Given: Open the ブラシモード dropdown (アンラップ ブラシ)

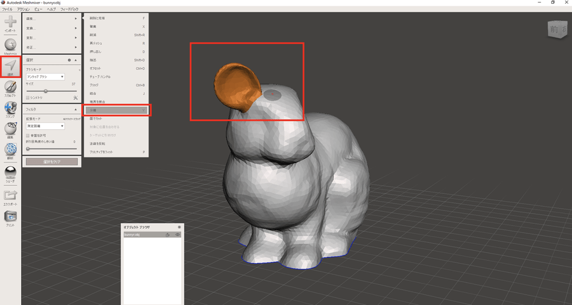Looking at the screenshot, I should pos(45,77).
